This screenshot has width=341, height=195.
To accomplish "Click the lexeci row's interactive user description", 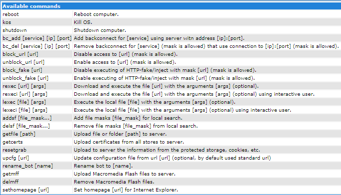I will (x=182, y=110).
